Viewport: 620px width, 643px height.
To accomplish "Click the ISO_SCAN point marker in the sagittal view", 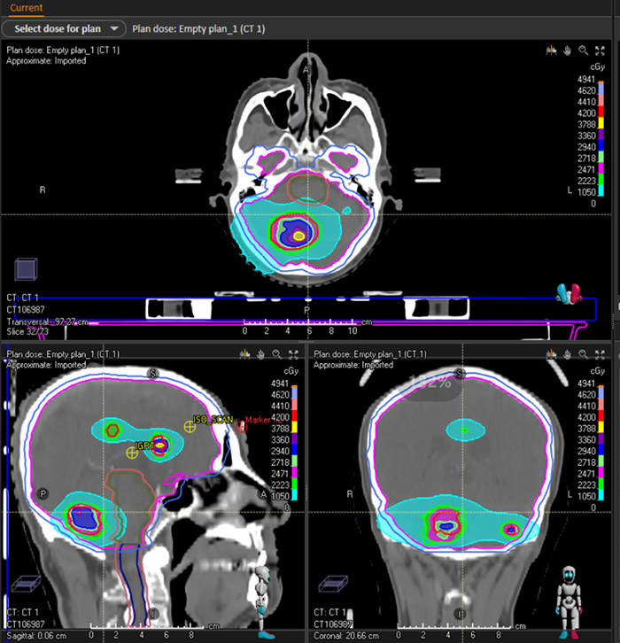I will point(189,427).
